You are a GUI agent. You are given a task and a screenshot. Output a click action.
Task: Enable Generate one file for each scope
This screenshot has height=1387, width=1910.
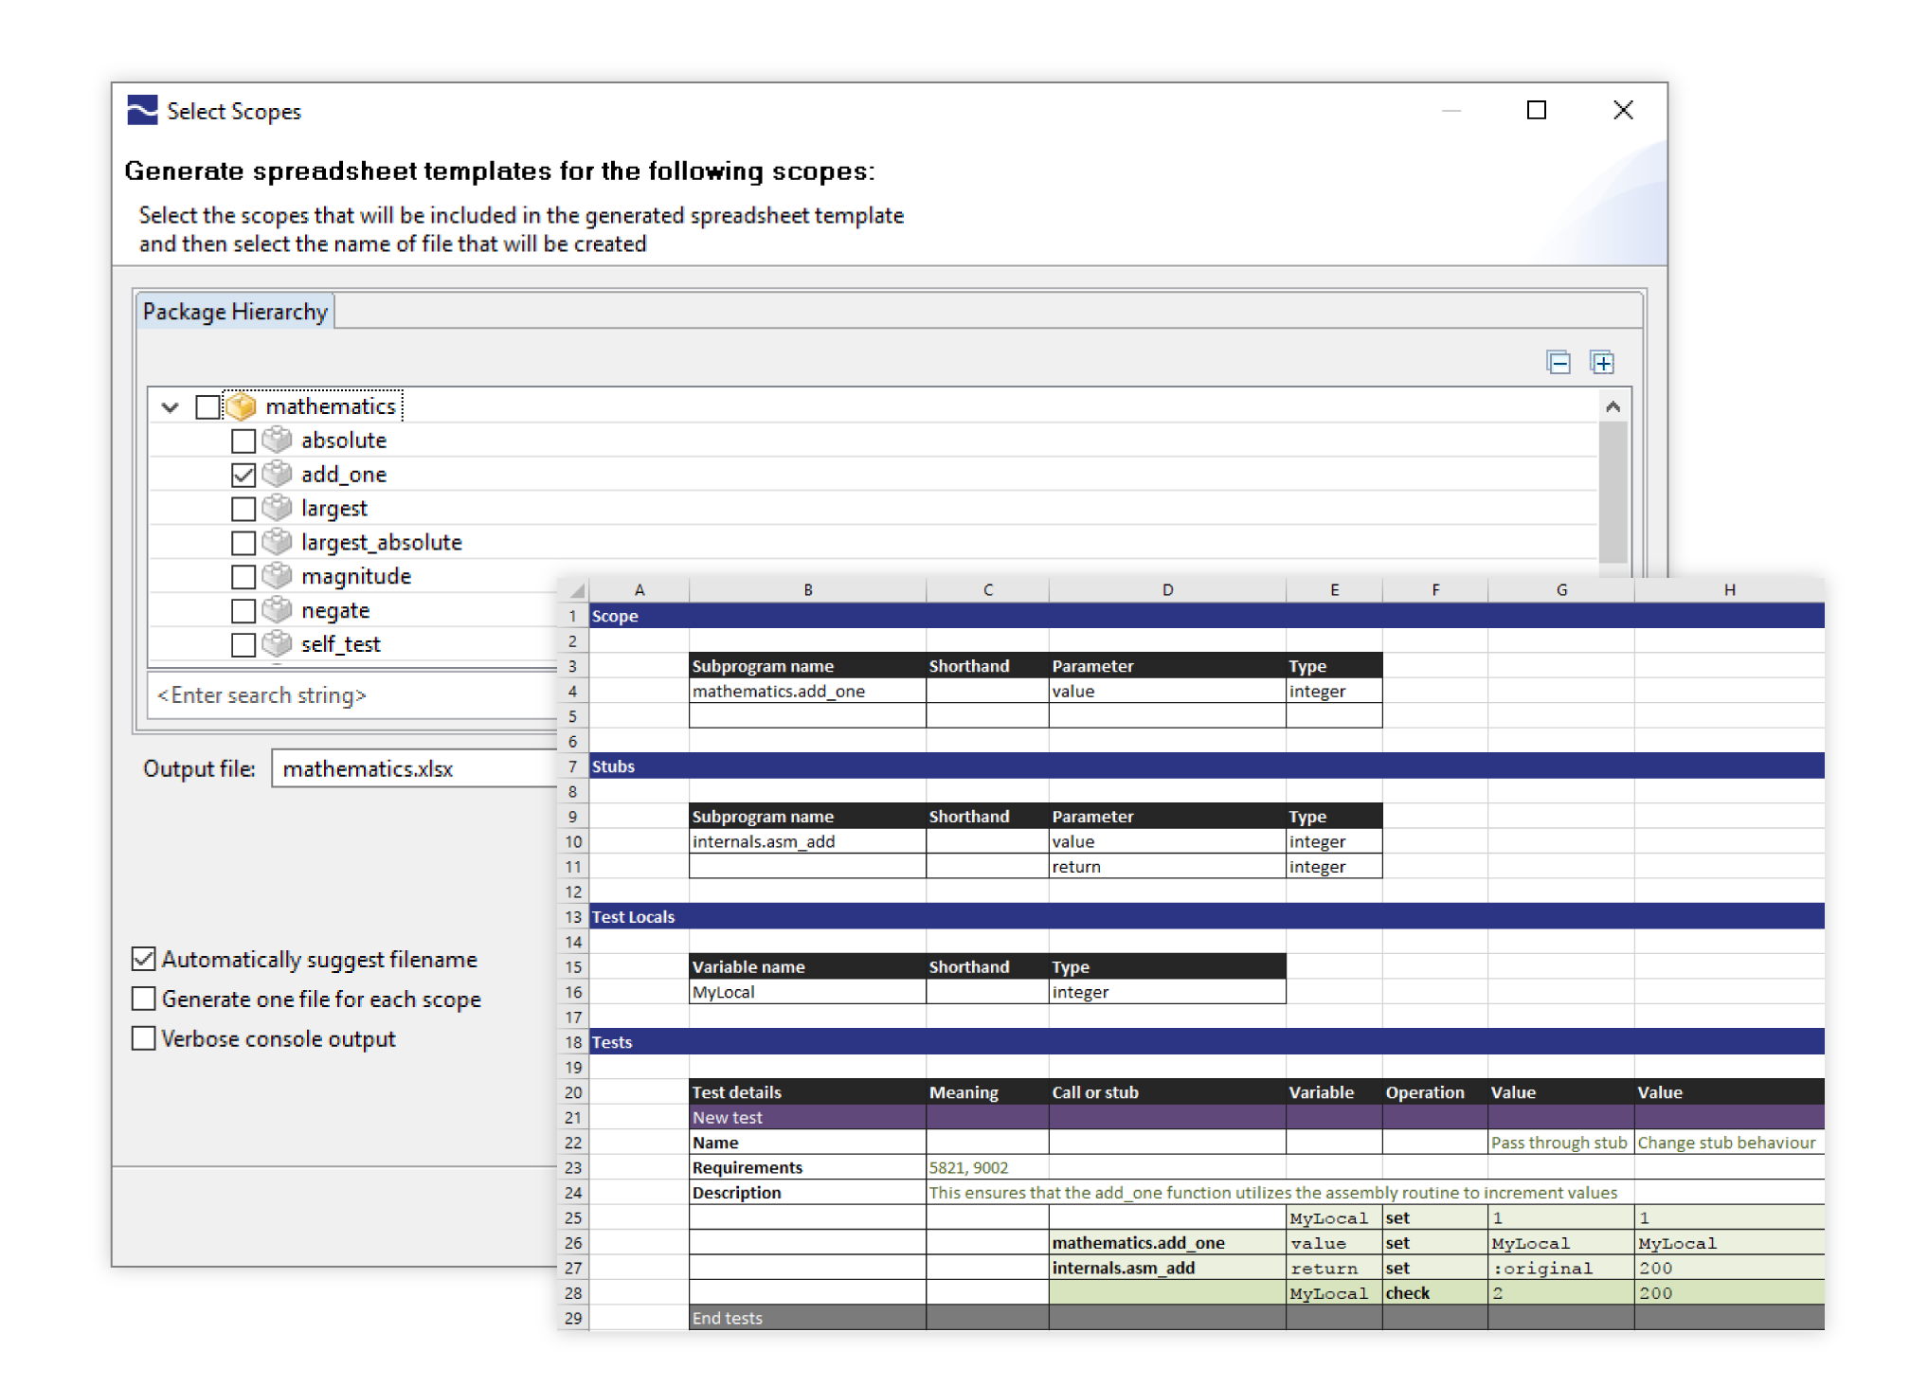tap(144, 999)
